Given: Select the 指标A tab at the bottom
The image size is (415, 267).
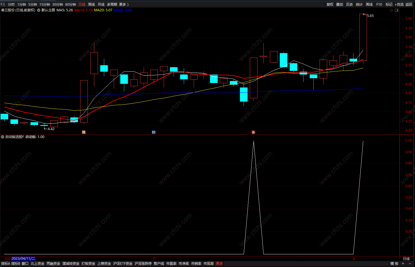Looking at the screenshot, I should 6,263.
